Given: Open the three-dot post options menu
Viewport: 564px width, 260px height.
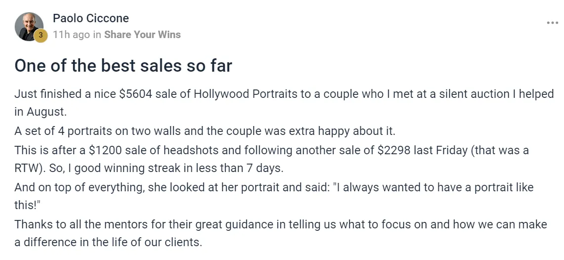Looking at the screenshot, I should [x=552, y=22].
